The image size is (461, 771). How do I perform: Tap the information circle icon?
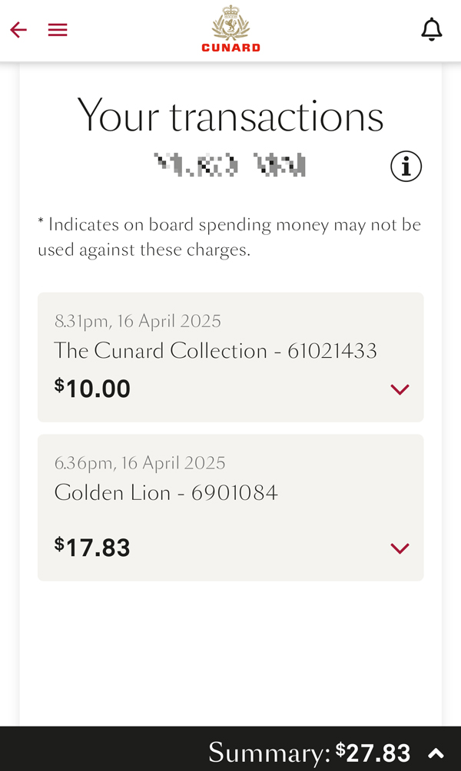tap(406, 166)
